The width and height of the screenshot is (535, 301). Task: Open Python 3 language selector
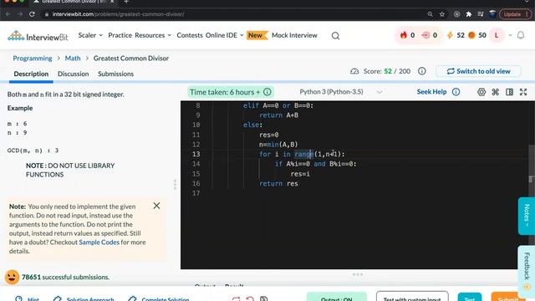(340, 92)
